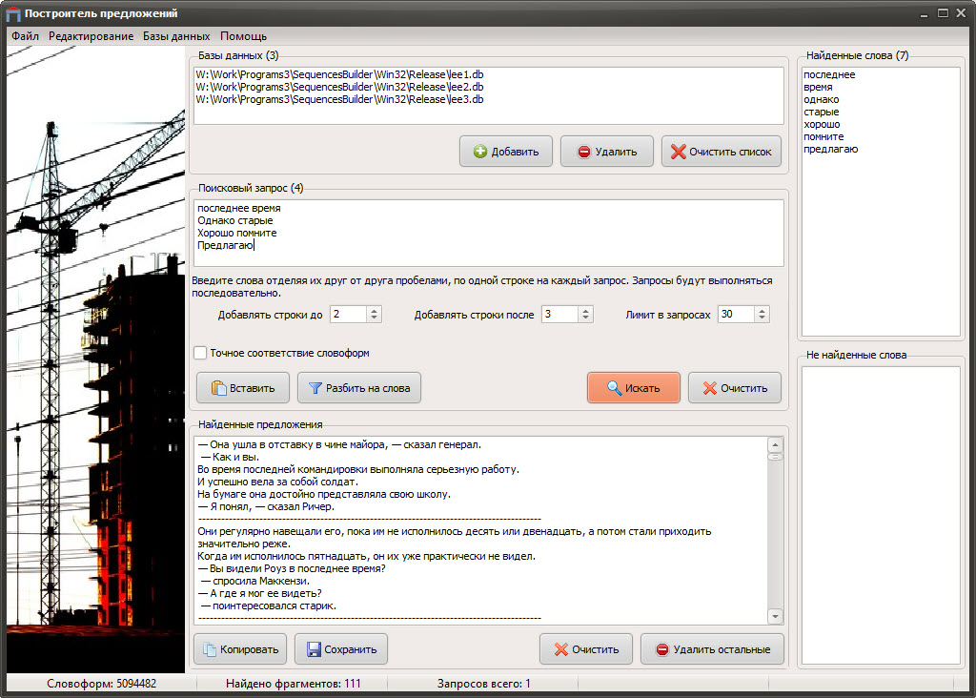976x698 pixels.
Task: Open the Помощь menu
Action: (243, 36)
